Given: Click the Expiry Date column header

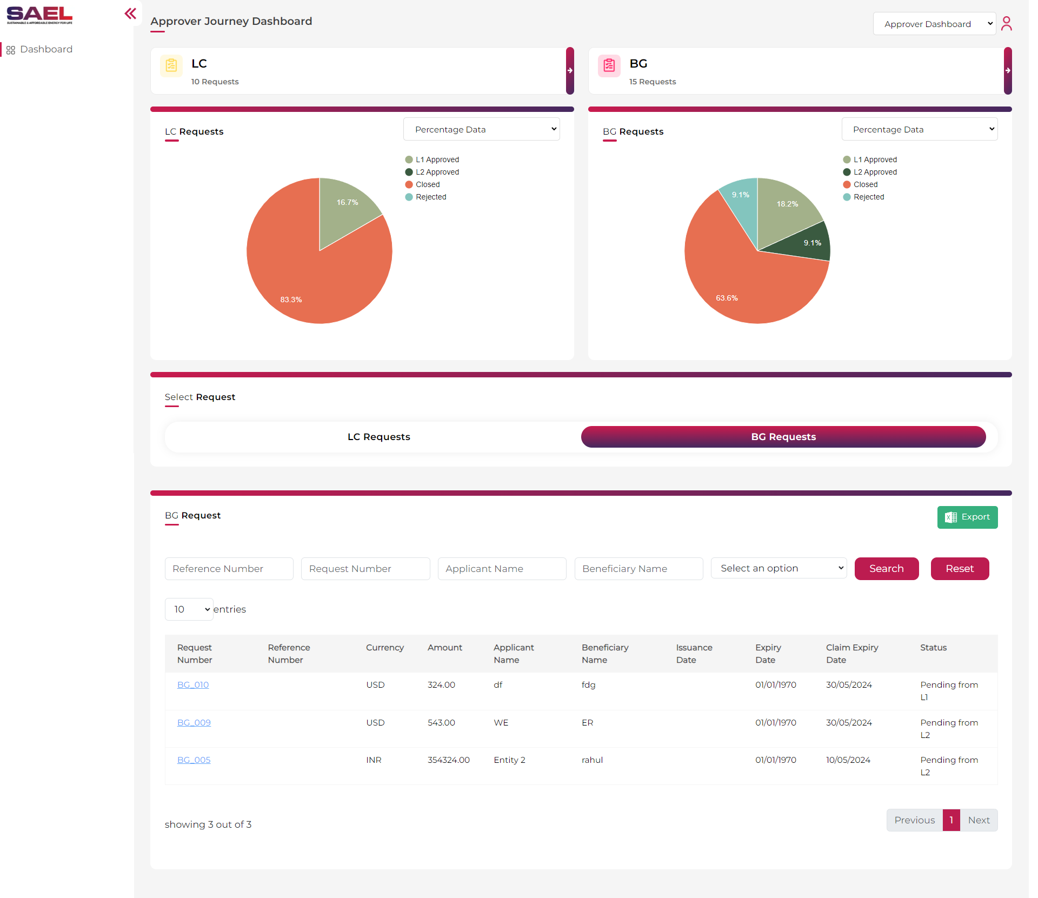Looking at the screenshot, I should pyautogui.click(x=768, y=654).
